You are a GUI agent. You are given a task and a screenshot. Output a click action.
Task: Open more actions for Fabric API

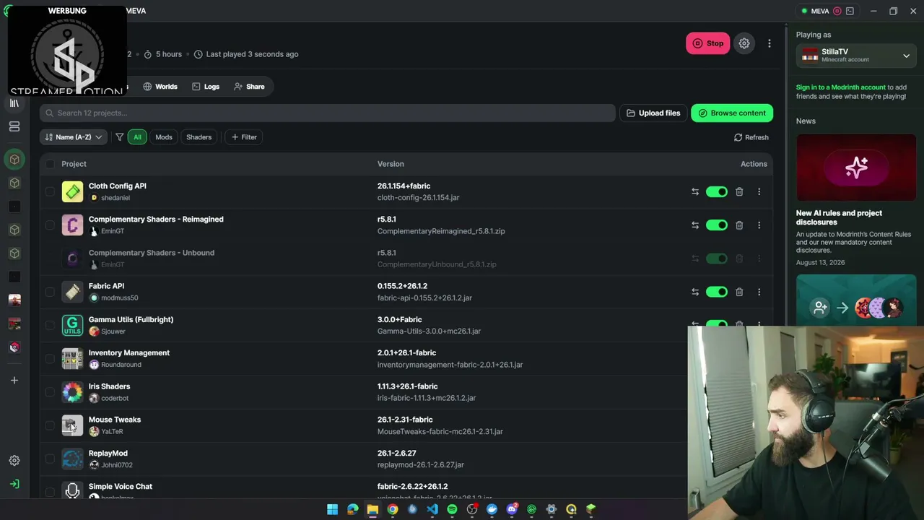pos(759,292)
